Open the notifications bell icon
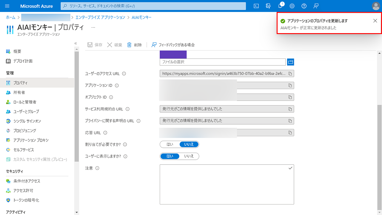382x215 pixels. pos(280,6)
